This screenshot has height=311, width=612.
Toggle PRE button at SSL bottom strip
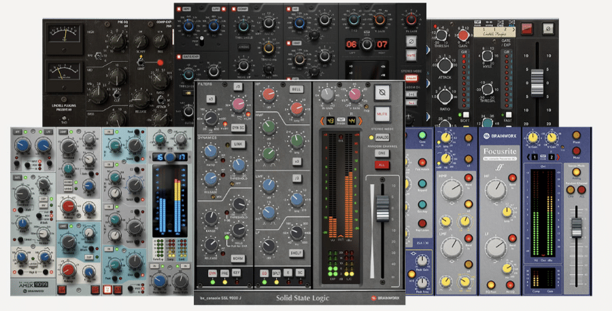pyautogui.click(x=224, y=273)
